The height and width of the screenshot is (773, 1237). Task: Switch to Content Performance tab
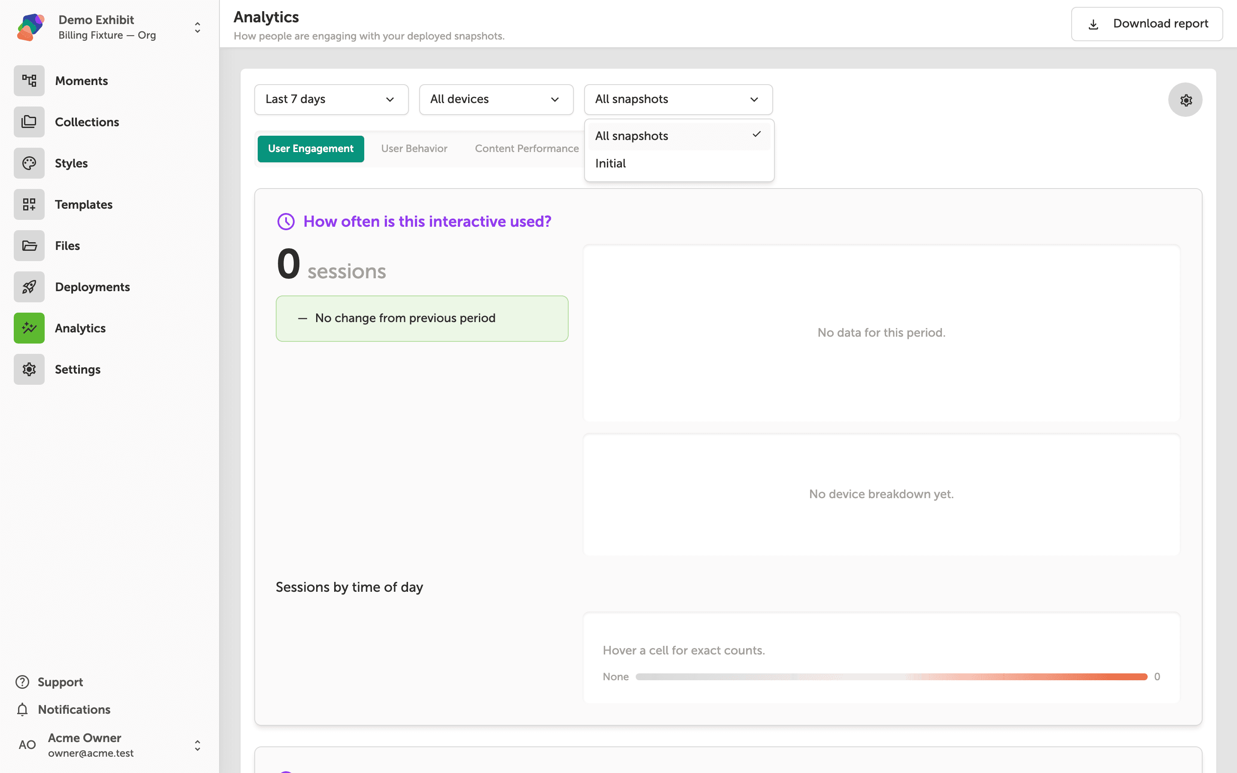pyautogui.click(x=527, y=149)
